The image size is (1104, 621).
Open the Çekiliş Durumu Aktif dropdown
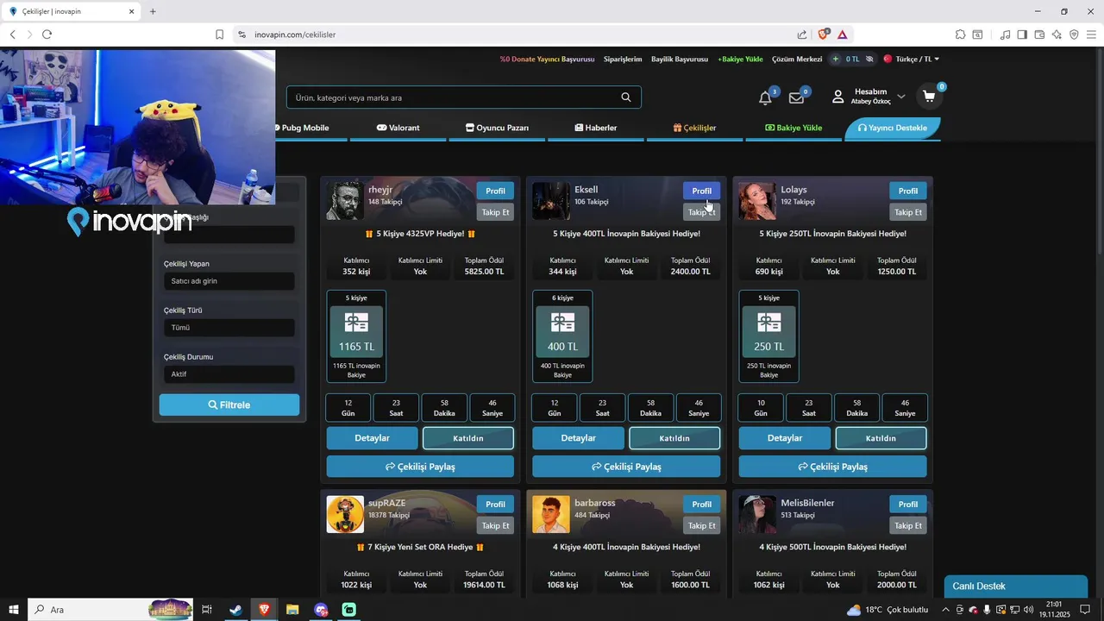229,374
